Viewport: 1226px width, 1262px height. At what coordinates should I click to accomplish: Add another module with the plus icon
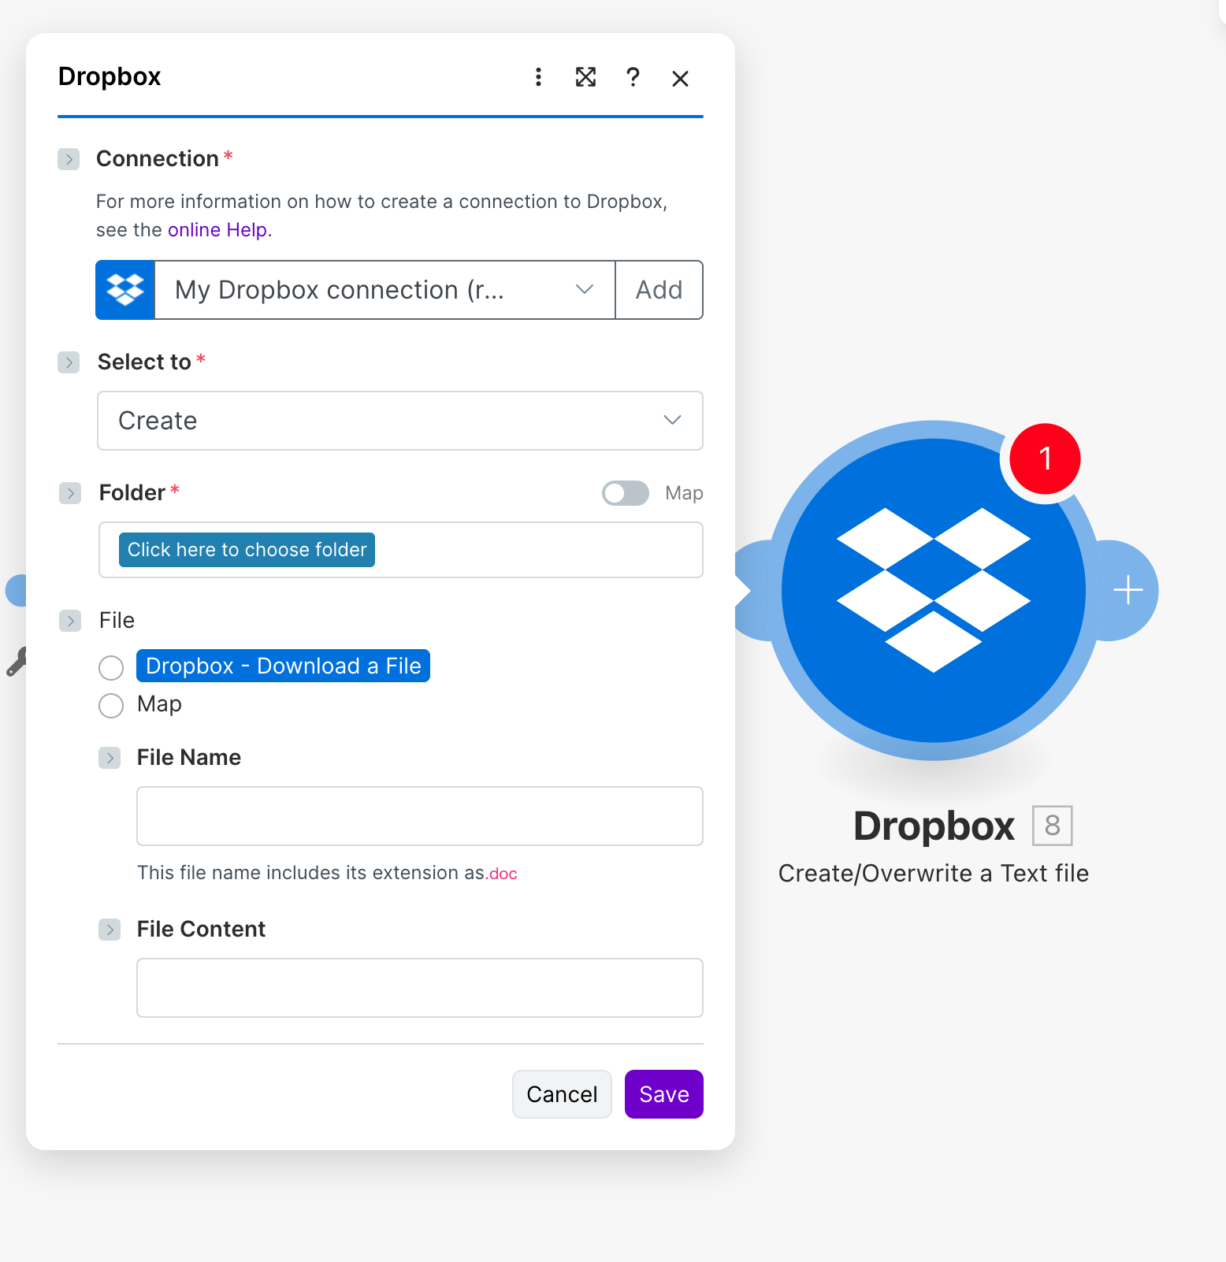click(x=1128, y=590)
